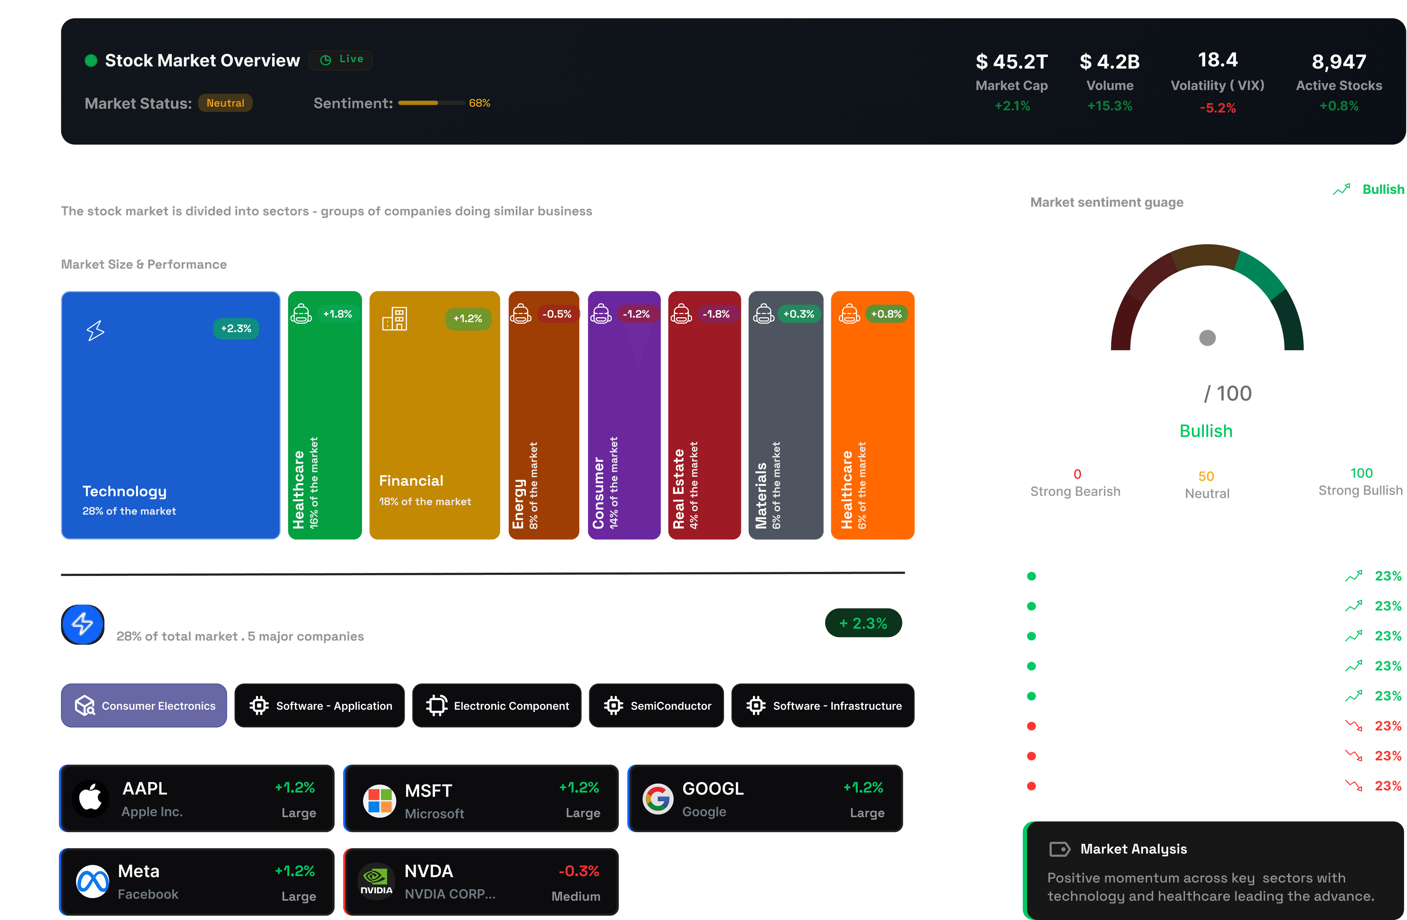Click the Real Estate sector card
This screenshot has width=1407, height=920.
704,415
